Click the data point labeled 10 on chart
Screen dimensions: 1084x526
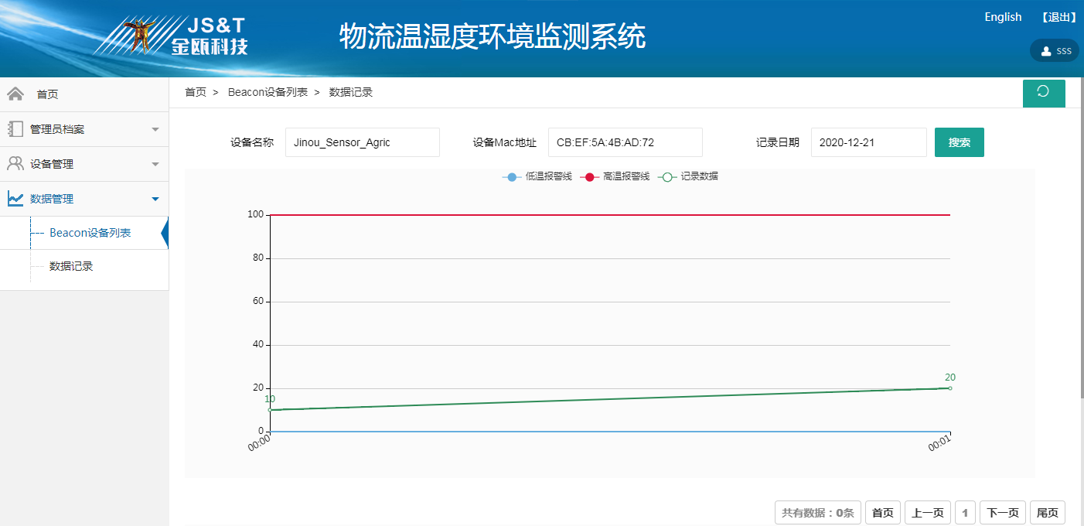[x=270, y=409]
